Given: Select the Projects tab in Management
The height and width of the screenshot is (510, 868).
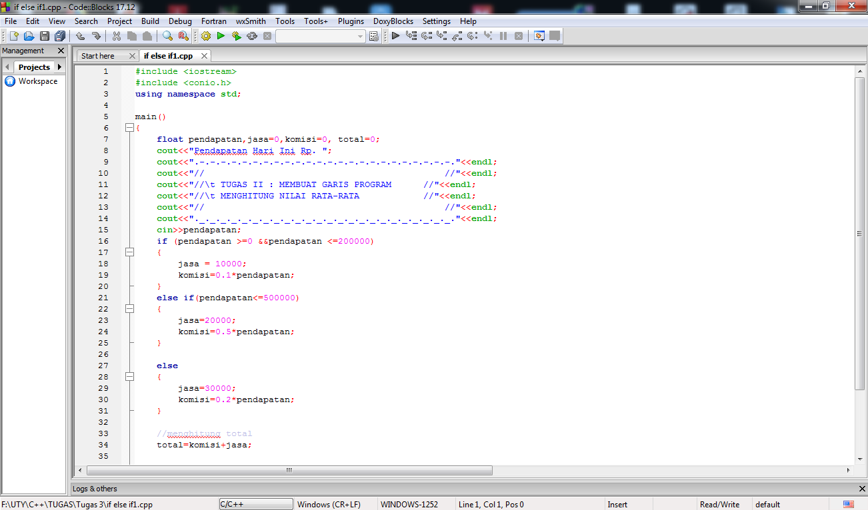Looking at the screenshot, I should 34,67.
